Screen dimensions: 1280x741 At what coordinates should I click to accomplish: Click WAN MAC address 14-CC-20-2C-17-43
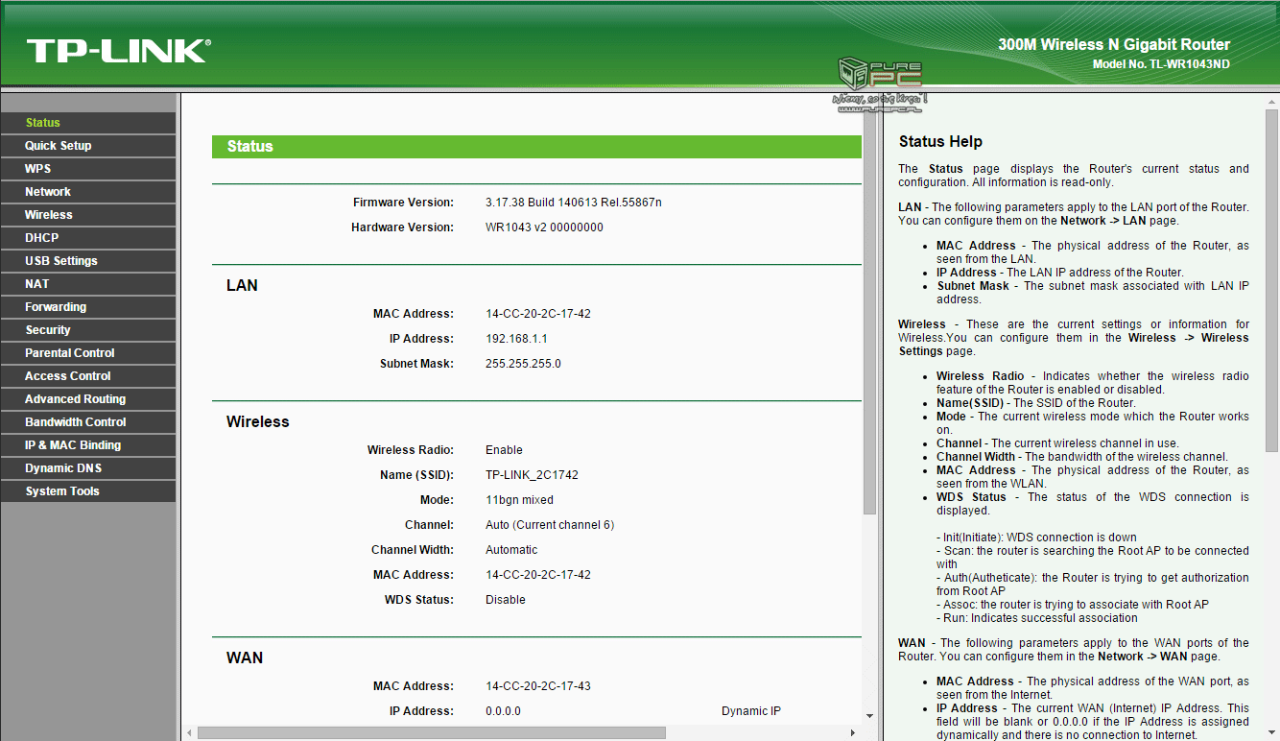pos(538,686)
